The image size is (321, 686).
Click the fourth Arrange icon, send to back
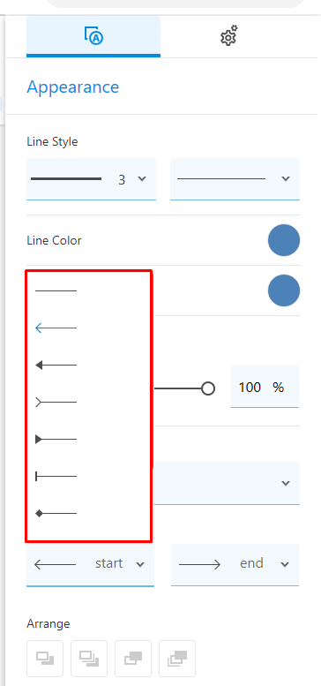coord(177,659)
